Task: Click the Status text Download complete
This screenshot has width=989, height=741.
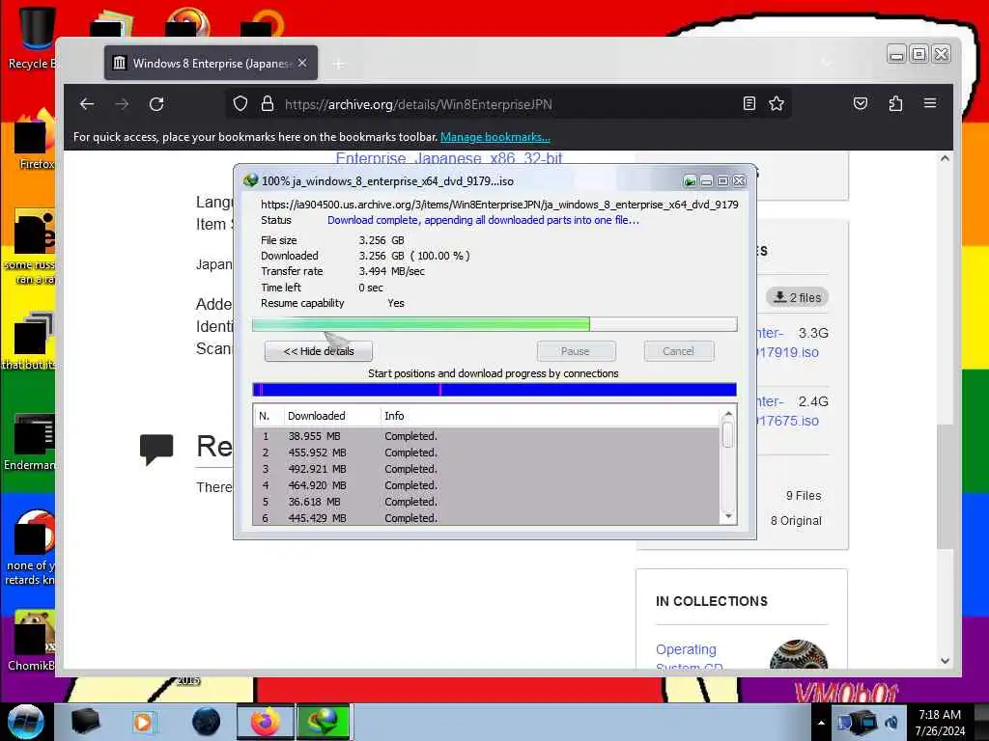Action: pos(483,220)
